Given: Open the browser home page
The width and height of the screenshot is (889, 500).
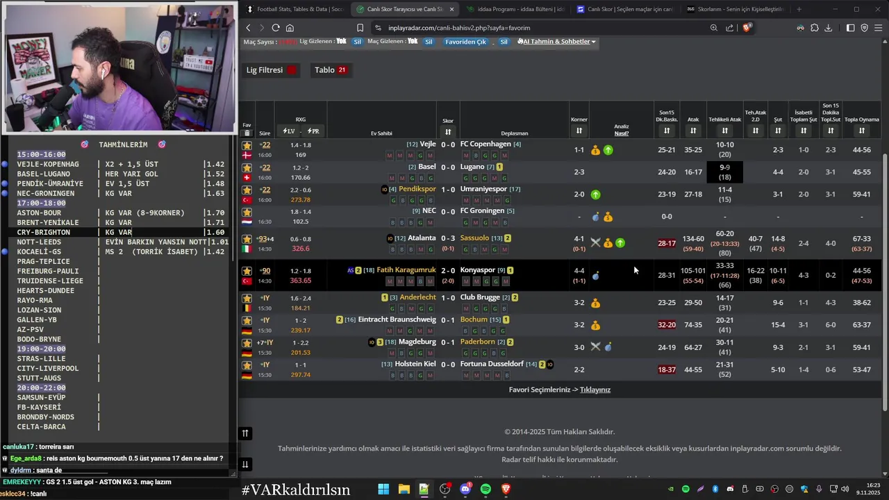Looking at the screenshot, I should [x=290, y=28].
